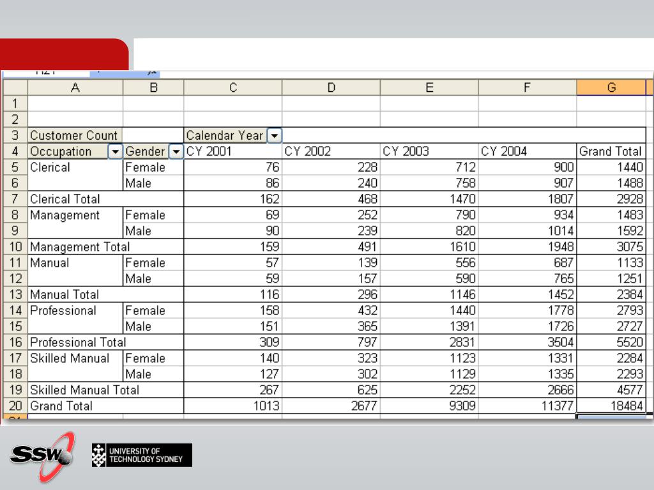
Task: Select the Management Total row label
Action: point(105,247)
